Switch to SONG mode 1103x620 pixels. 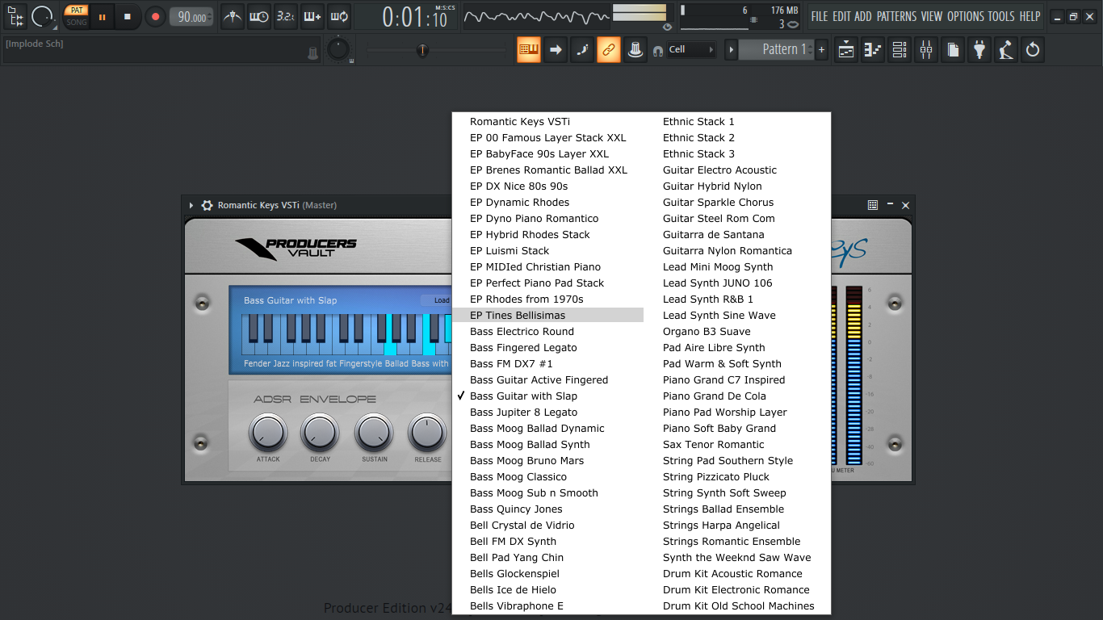pos(77,23)
